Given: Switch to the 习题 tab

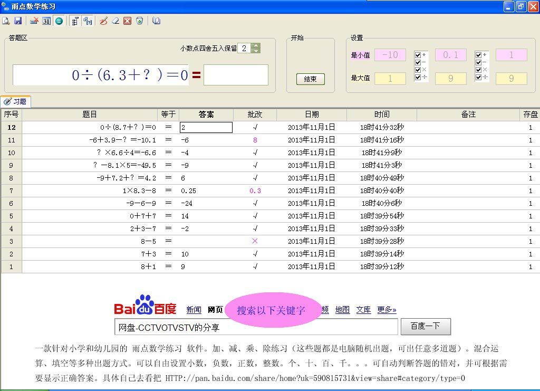Looking at the screenshot, I should point(16,102).
